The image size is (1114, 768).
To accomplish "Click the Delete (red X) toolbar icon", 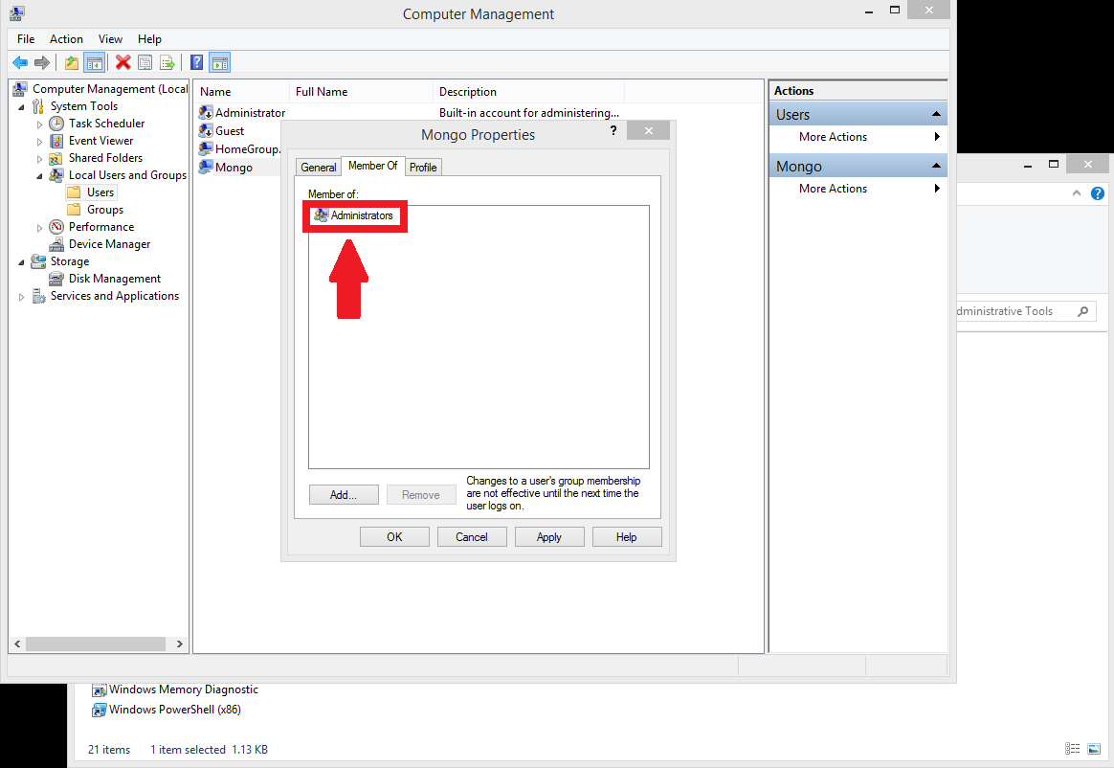I will (x=122, y=61).
